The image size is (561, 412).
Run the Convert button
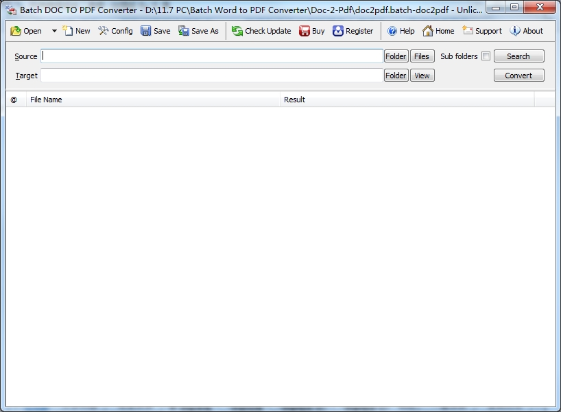pyautogui.click(x=518, y=76)
